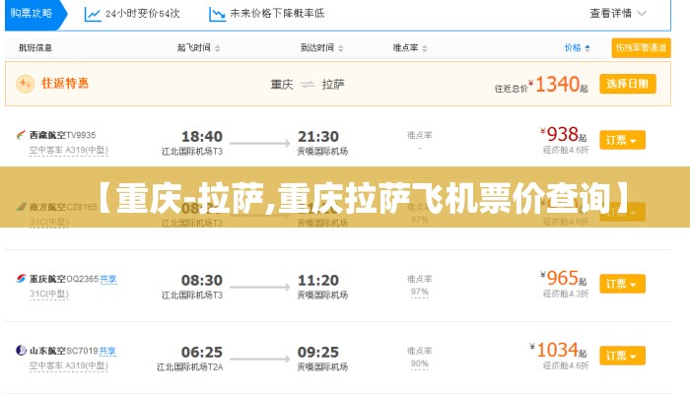The width and height of the screenshot is (690, 394).
Task: Click 90% punctuality of the 06:25 flight
Action: (x=419, y=363)
